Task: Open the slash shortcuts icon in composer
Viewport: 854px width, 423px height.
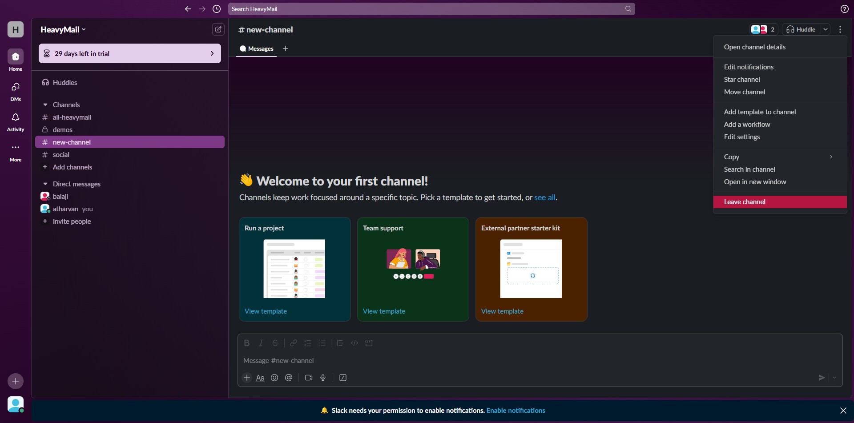Action: [x=343, y=378]
